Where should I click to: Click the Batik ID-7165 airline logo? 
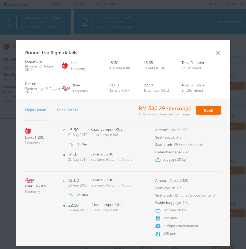[x=30, y=180]
